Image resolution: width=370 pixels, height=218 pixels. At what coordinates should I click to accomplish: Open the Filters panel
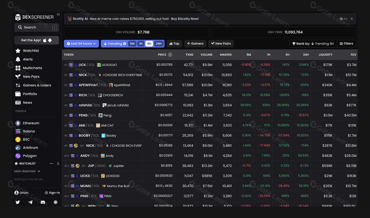coord(346,44)
